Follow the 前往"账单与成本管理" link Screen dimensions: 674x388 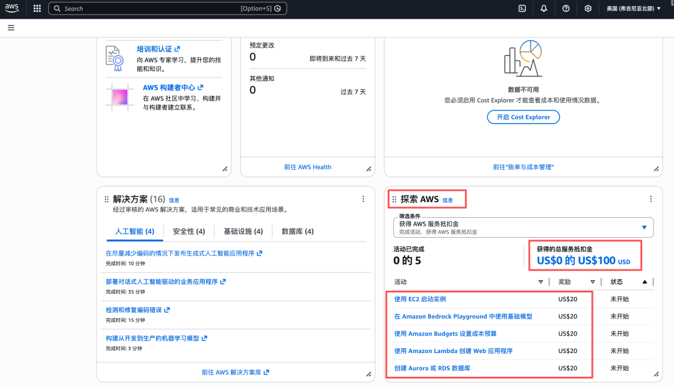(523, 167)
